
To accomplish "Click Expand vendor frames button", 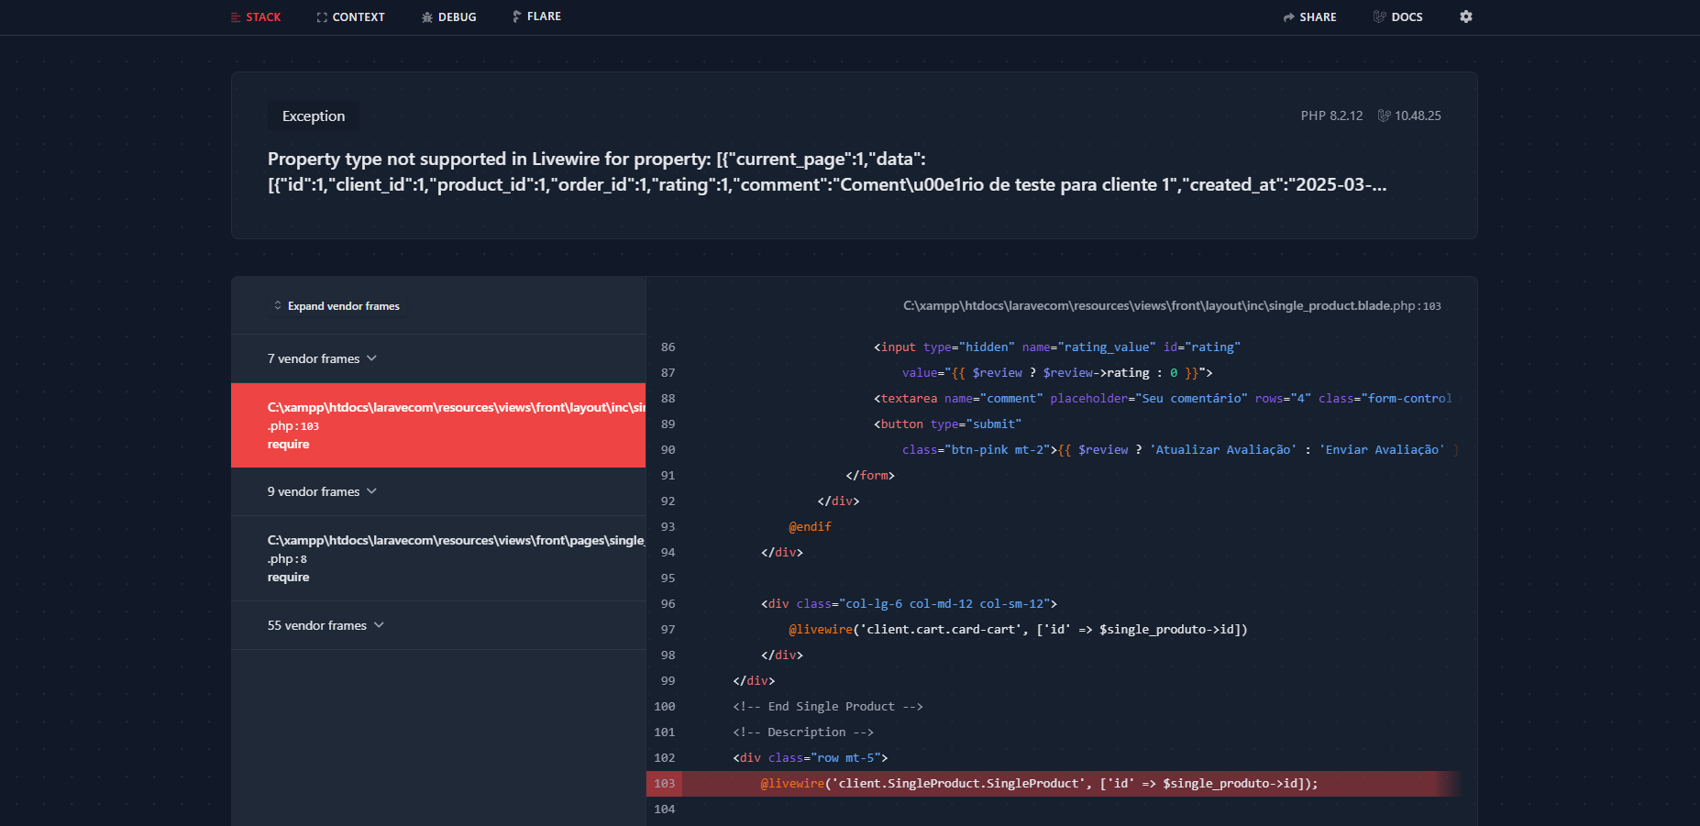I will (x=337, y=306).
